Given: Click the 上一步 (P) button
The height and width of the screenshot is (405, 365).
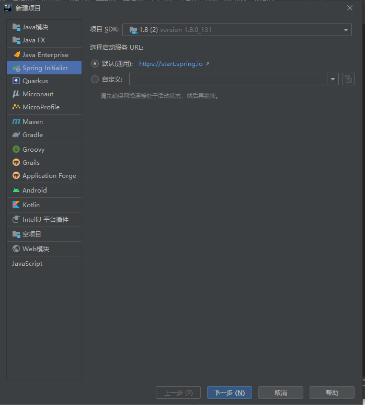Looking at the screenshot, I should tap(178, 392).
